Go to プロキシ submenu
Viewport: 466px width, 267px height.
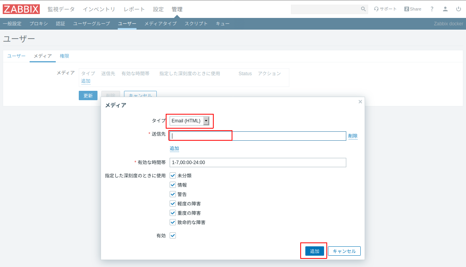[x=39, y=24]
